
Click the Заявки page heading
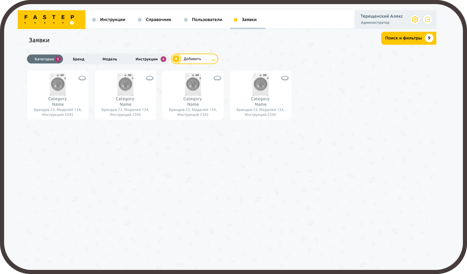(39, 40)
